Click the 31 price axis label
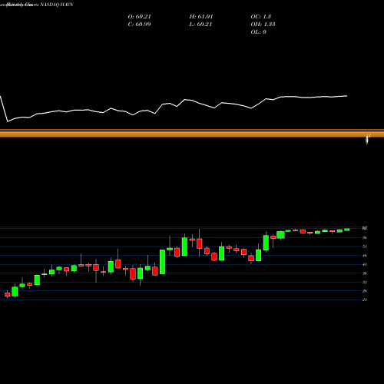Screen dimensions: 384x384 point(365,282)
